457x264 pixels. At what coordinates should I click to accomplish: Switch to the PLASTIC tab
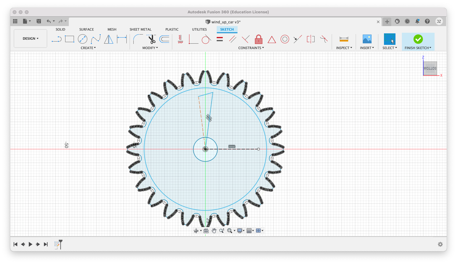172,29
